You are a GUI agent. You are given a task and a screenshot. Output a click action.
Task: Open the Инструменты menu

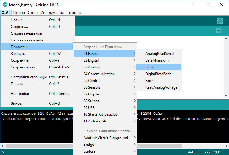pyautogui.click(x=52, y=13)
